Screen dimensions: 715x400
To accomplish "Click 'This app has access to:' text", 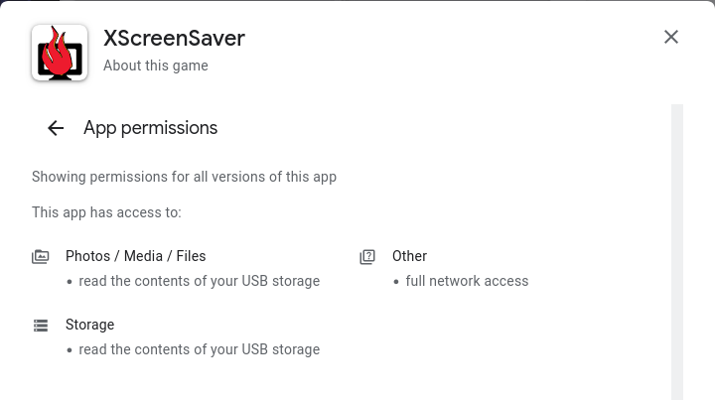I will click(x=106, y=212).
